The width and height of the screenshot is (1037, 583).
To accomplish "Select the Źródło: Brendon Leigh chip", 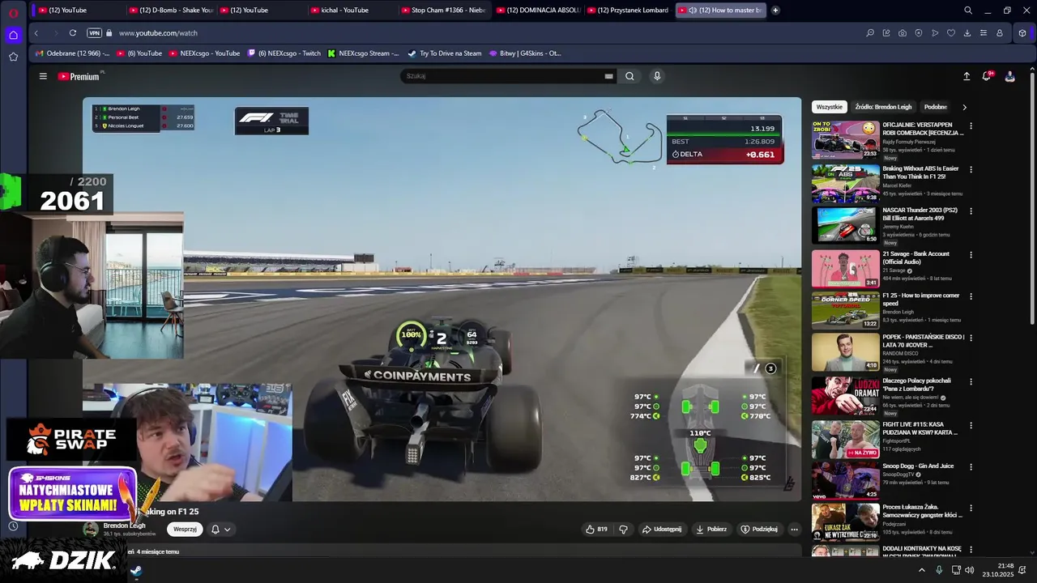I will pyautogui.click(x=883, y=107).
